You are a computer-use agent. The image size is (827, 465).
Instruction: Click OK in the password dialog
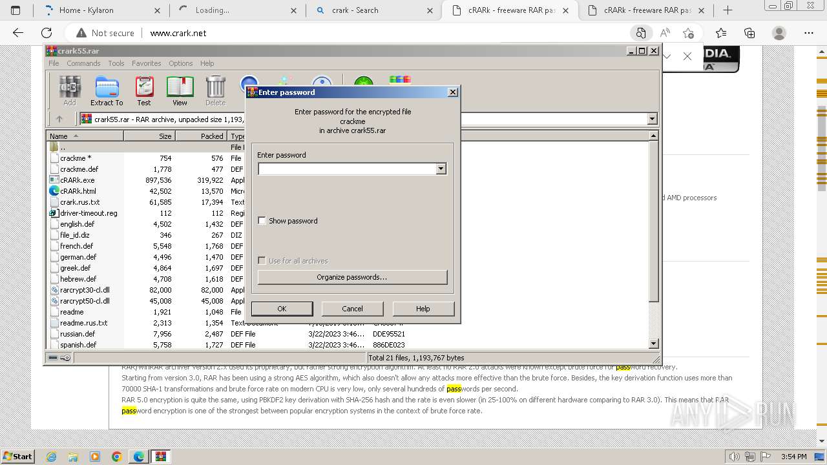[282, 309]
